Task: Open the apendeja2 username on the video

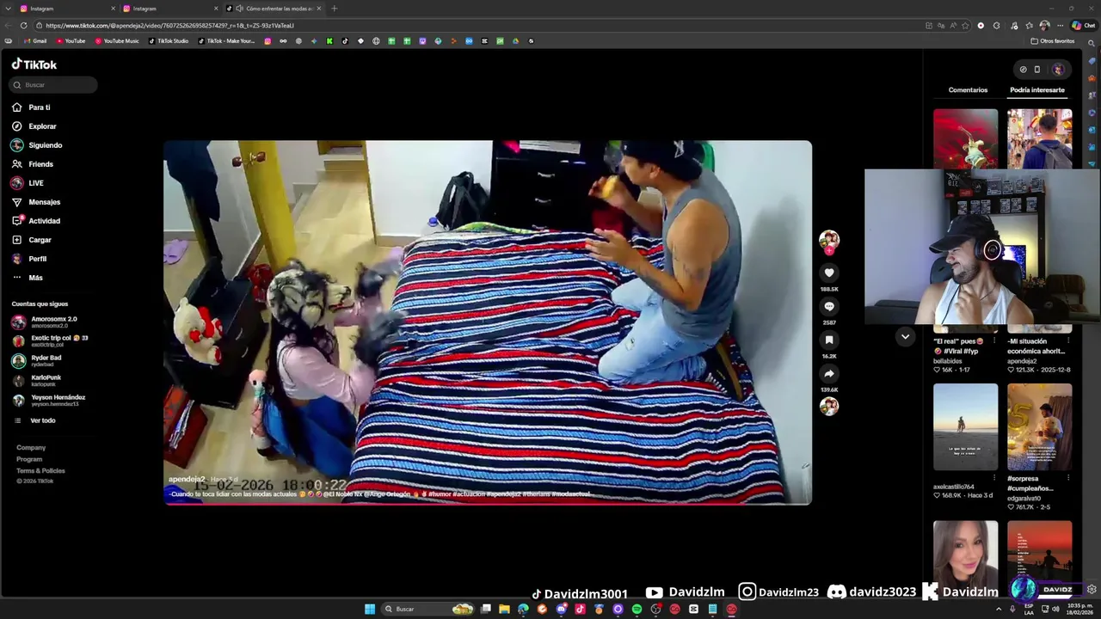Action: 187,479
